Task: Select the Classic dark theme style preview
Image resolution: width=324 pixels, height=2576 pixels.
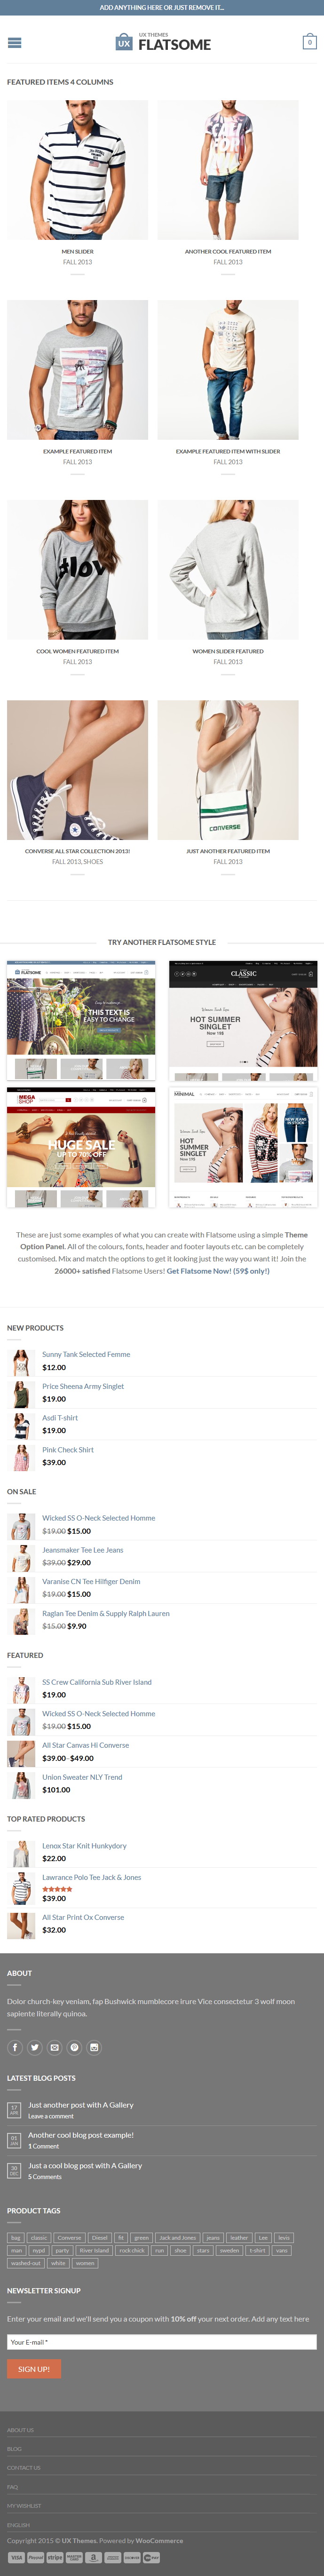Action: 243,1021
